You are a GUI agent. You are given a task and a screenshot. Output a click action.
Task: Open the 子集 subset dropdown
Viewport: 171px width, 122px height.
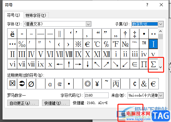[x=161, y=24]
